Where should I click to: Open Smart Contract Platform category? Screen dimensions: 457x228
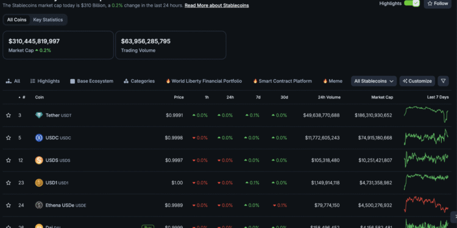pyautogui.click(x=282, y=81)
